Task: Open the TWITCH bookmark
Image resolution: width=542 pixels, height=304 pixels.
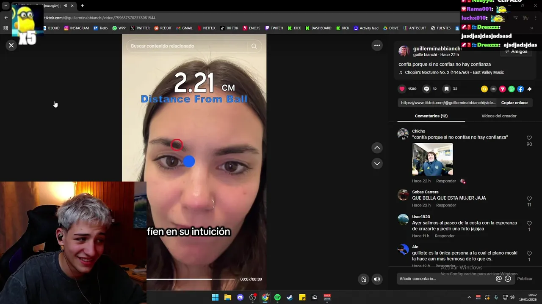Action: tap(274, 28)
